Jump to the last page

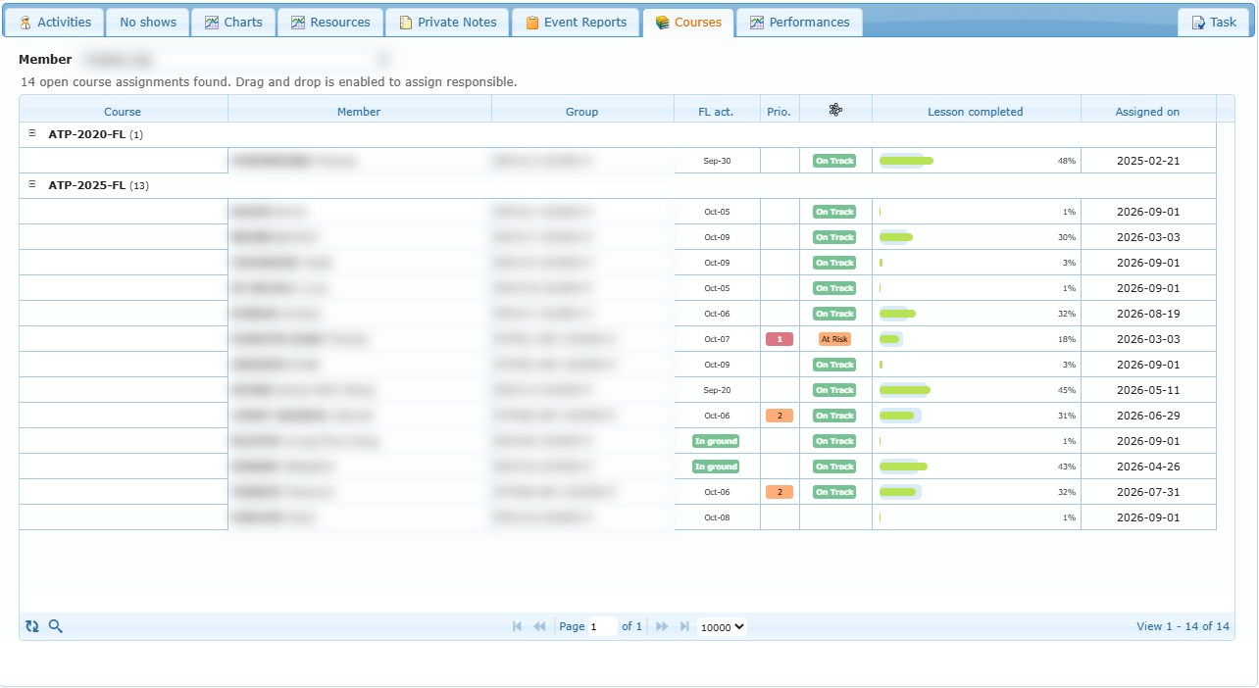[684, 626]
